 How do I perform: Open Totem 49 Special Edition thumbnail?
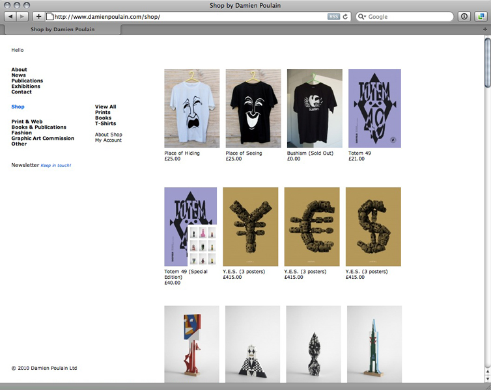(190, 227)
